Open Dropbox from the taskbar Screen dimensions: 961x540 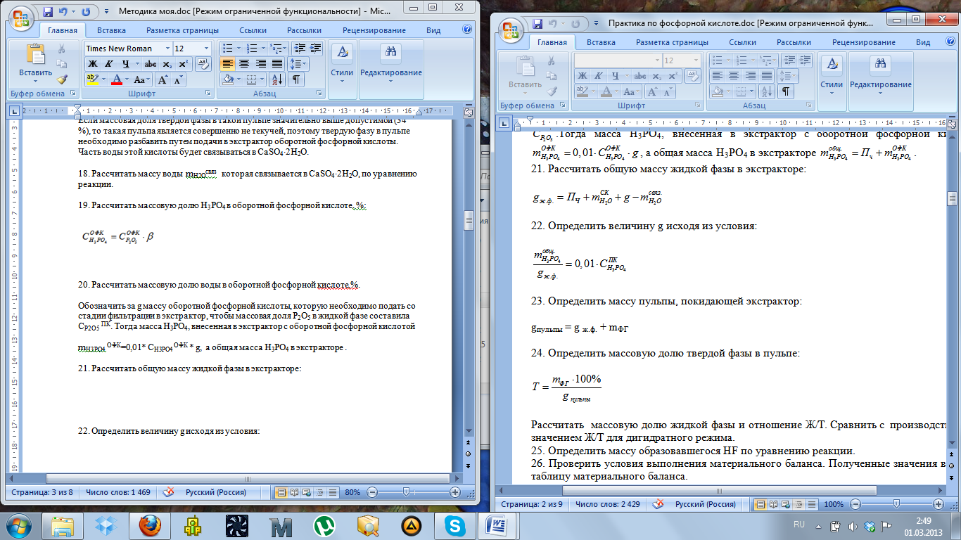pos(107,526)
